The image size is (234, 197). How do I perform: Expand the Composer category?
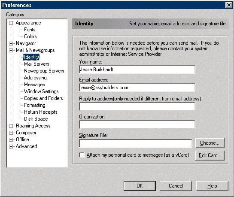pos(11,133)
